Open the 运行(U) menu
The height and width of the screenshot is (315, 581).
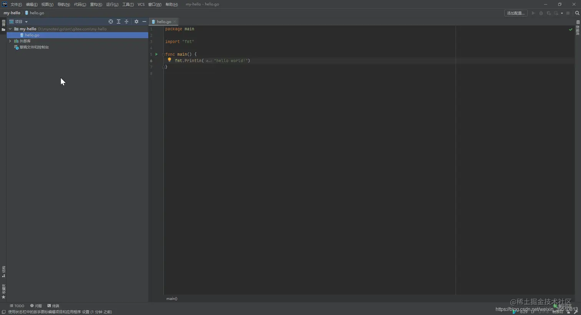click(x=112, y=5)
